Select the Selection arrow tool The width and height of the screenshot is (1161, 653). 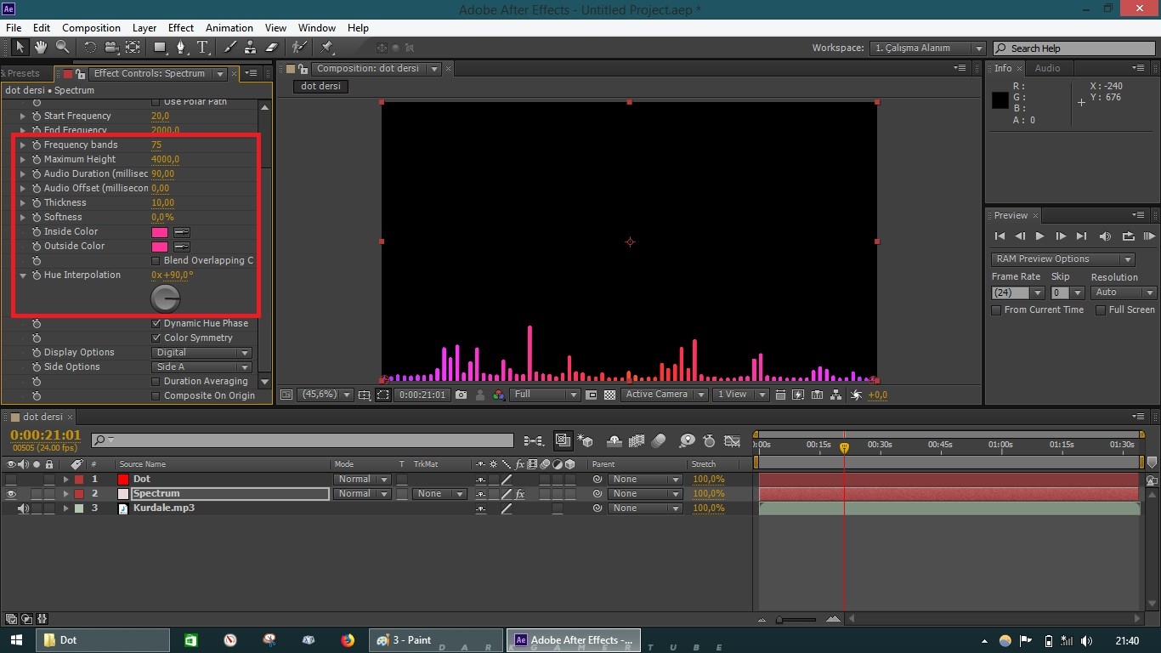coord(20,48)
